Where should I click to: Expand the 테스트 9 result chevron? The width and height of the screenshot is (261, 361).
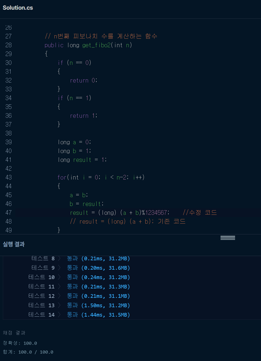[59, 268]
